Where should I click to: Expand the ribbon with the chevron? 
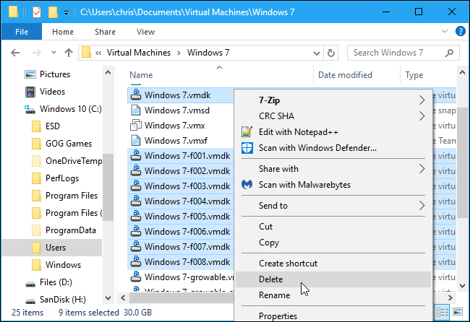tap(445, 31)
